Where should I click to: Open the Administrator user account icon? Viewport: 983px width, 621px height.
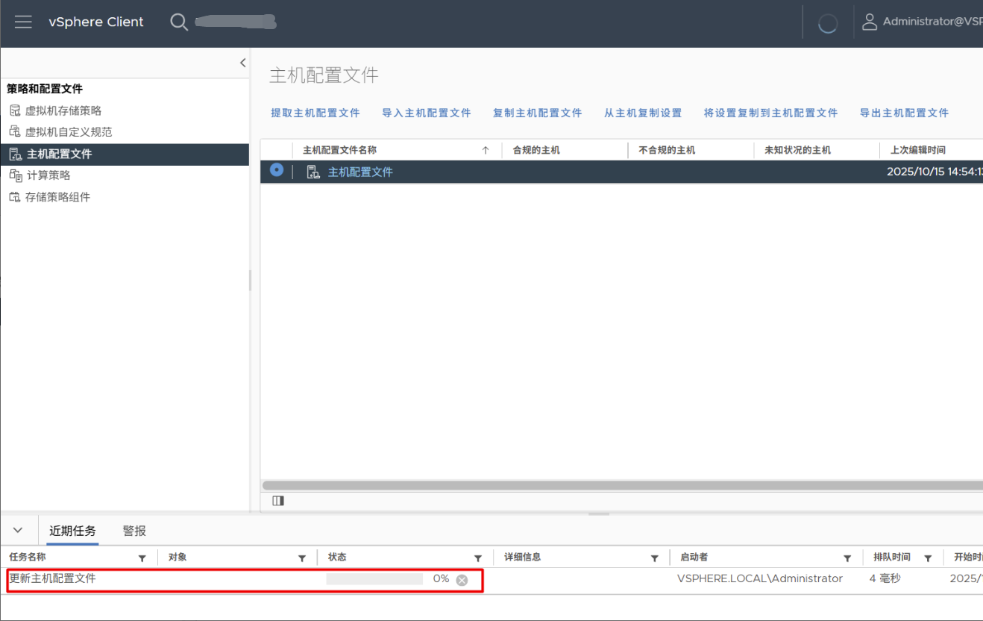click(869, 22)
